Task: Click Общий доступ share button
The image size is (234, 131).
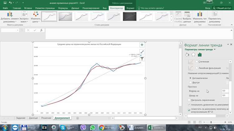Action: (x=222, y=8)
